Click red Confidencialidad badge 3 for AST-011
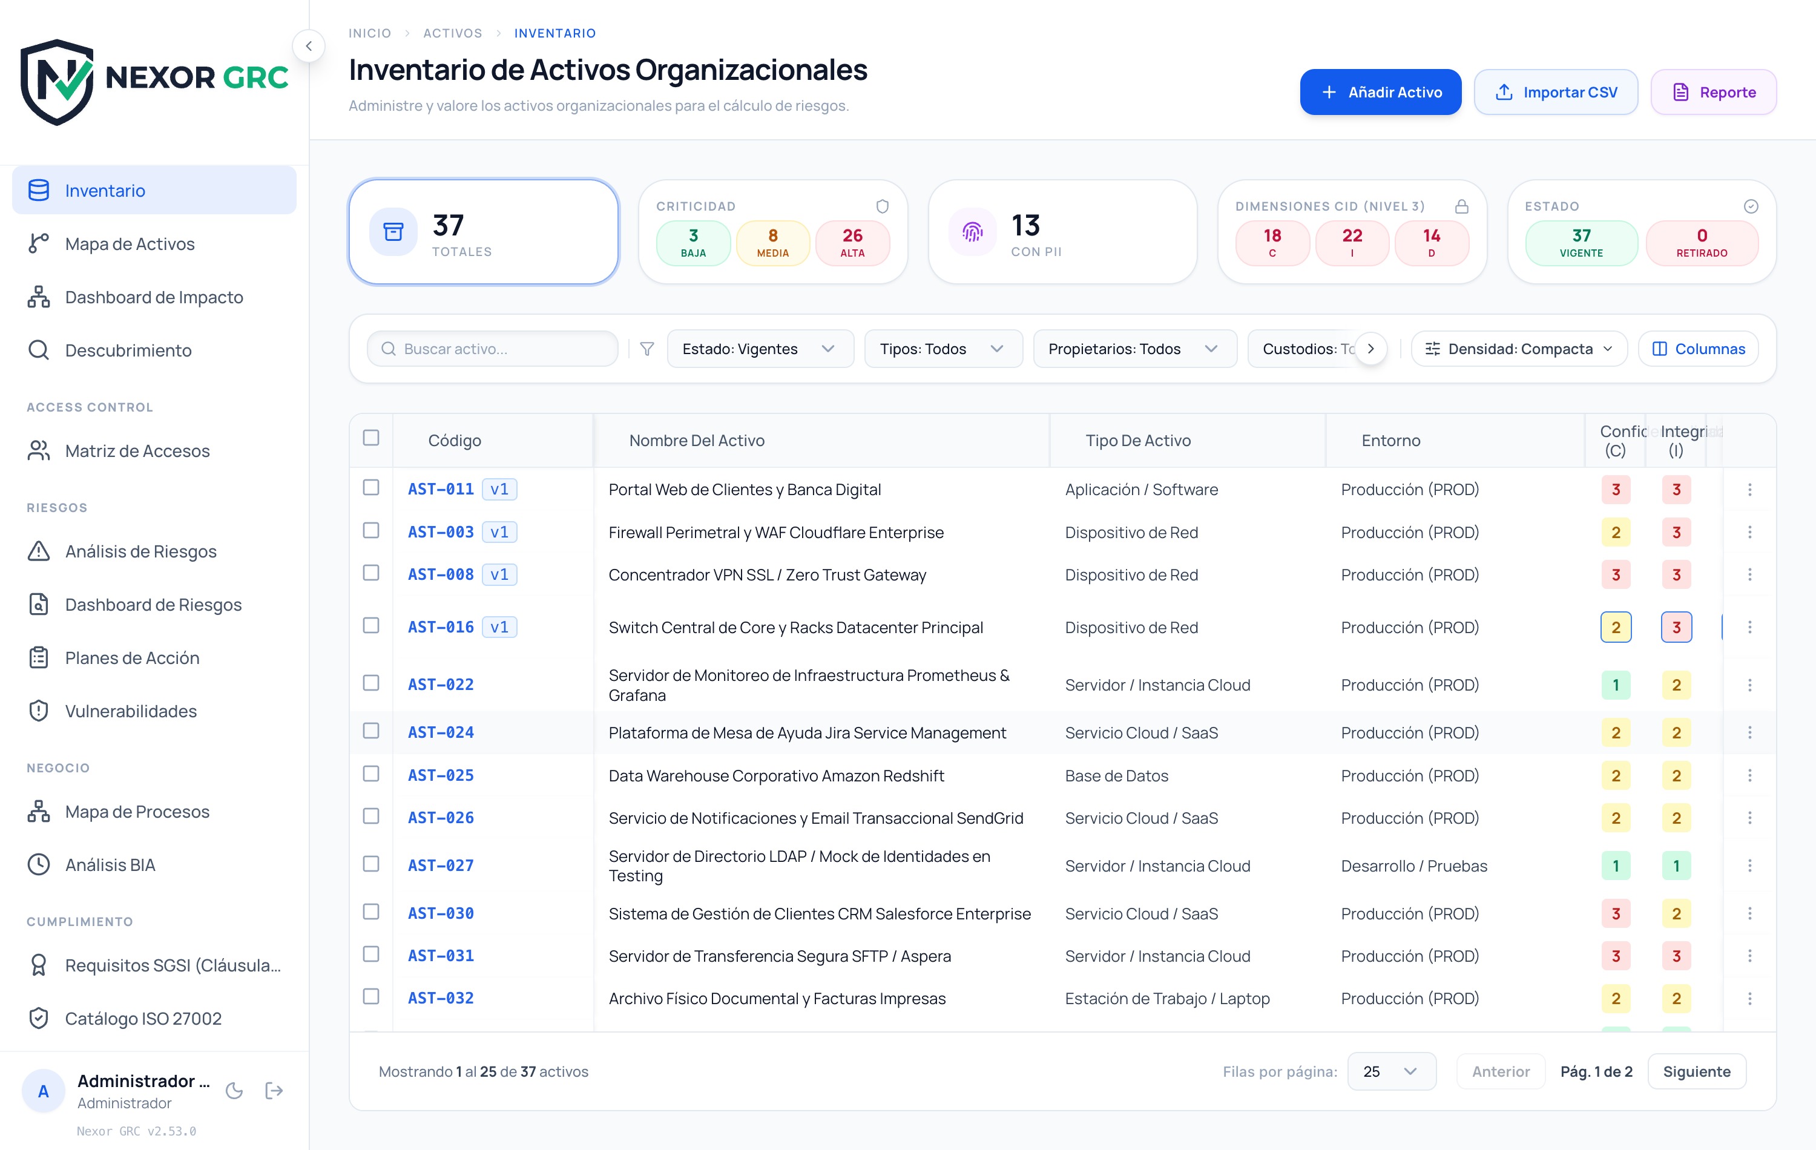1816x1150 pixels. (1616, 490)
